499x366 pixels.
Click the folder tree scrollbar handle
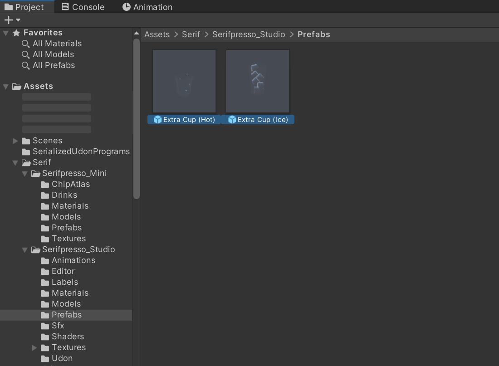pos(137,119)
